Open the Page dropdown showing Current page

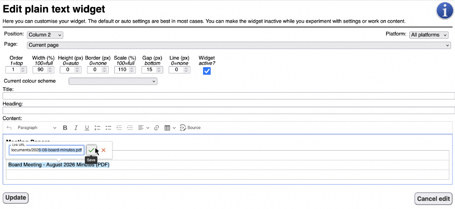point(239,45)
